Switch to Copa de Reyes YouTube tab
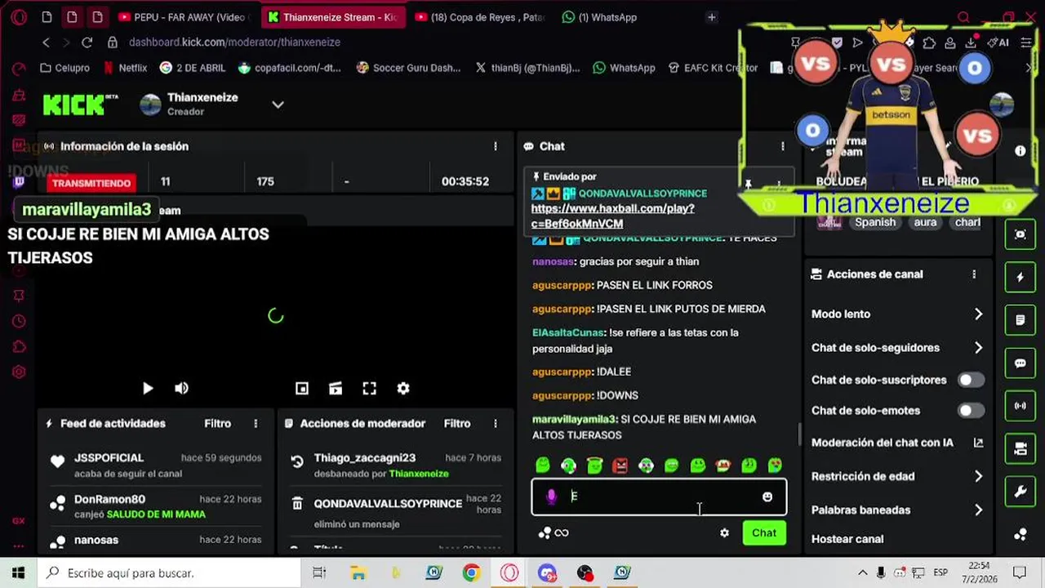 pos(480,17)
